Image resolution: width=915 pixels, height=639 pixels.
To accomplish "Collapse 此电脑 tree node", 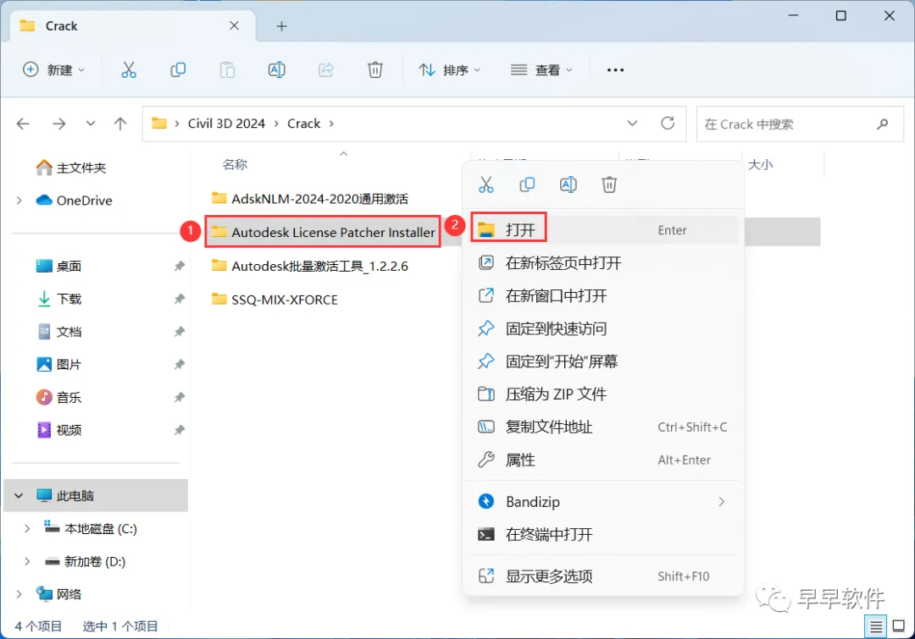I will click(19, 496).
